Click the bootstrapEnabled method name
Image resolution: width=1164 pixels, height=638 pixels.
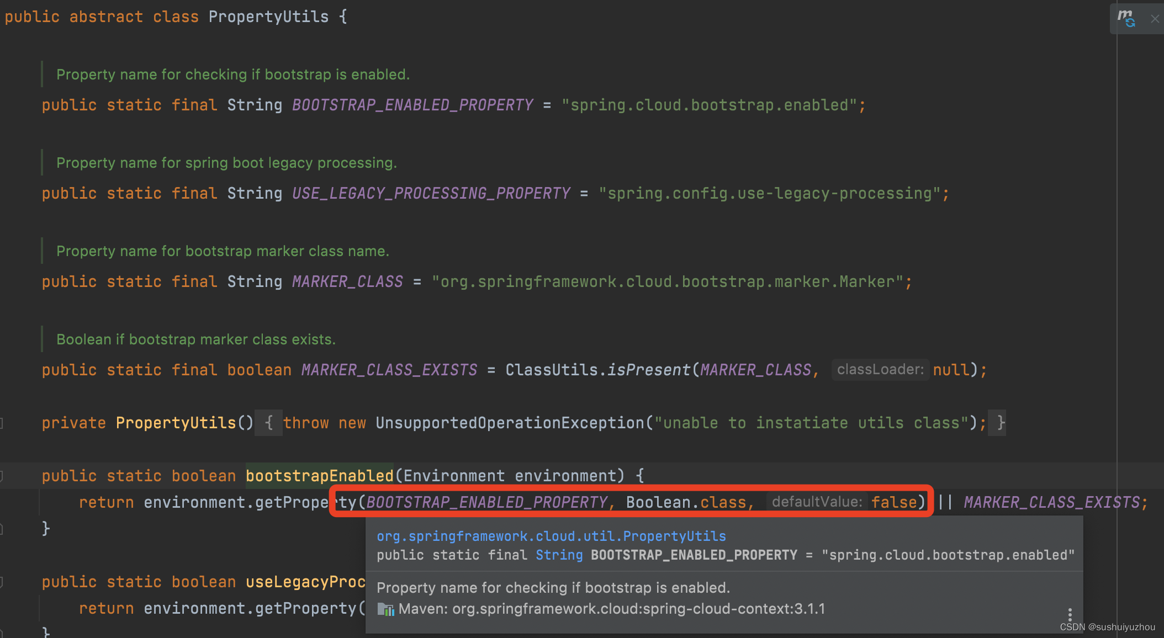point(319,476)
